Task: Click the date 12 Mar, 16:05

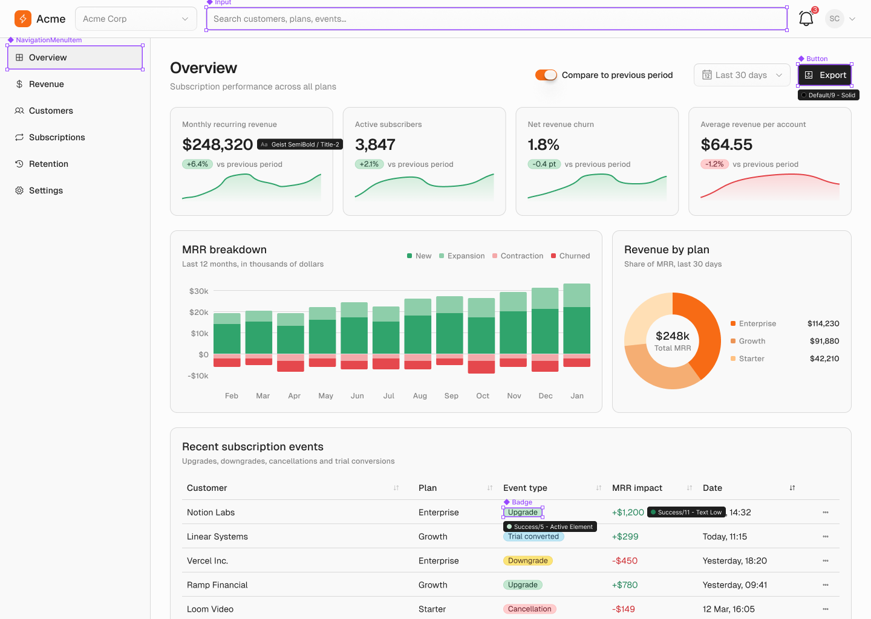Action: click(729, 609)
